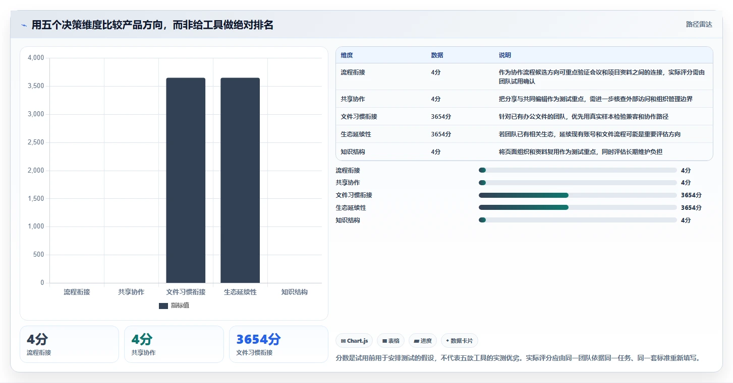733x383 pixels.
Task: Click the description starting 作为协作流程候选方向
Action: pos(602,76)
